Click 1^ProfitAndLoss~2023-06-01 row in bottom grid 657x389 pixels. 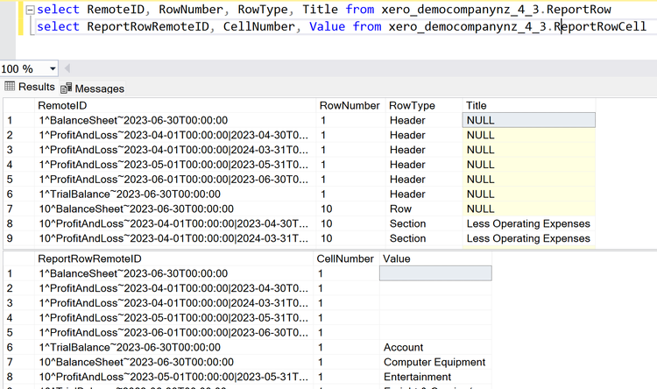click(x=174, y=332)
